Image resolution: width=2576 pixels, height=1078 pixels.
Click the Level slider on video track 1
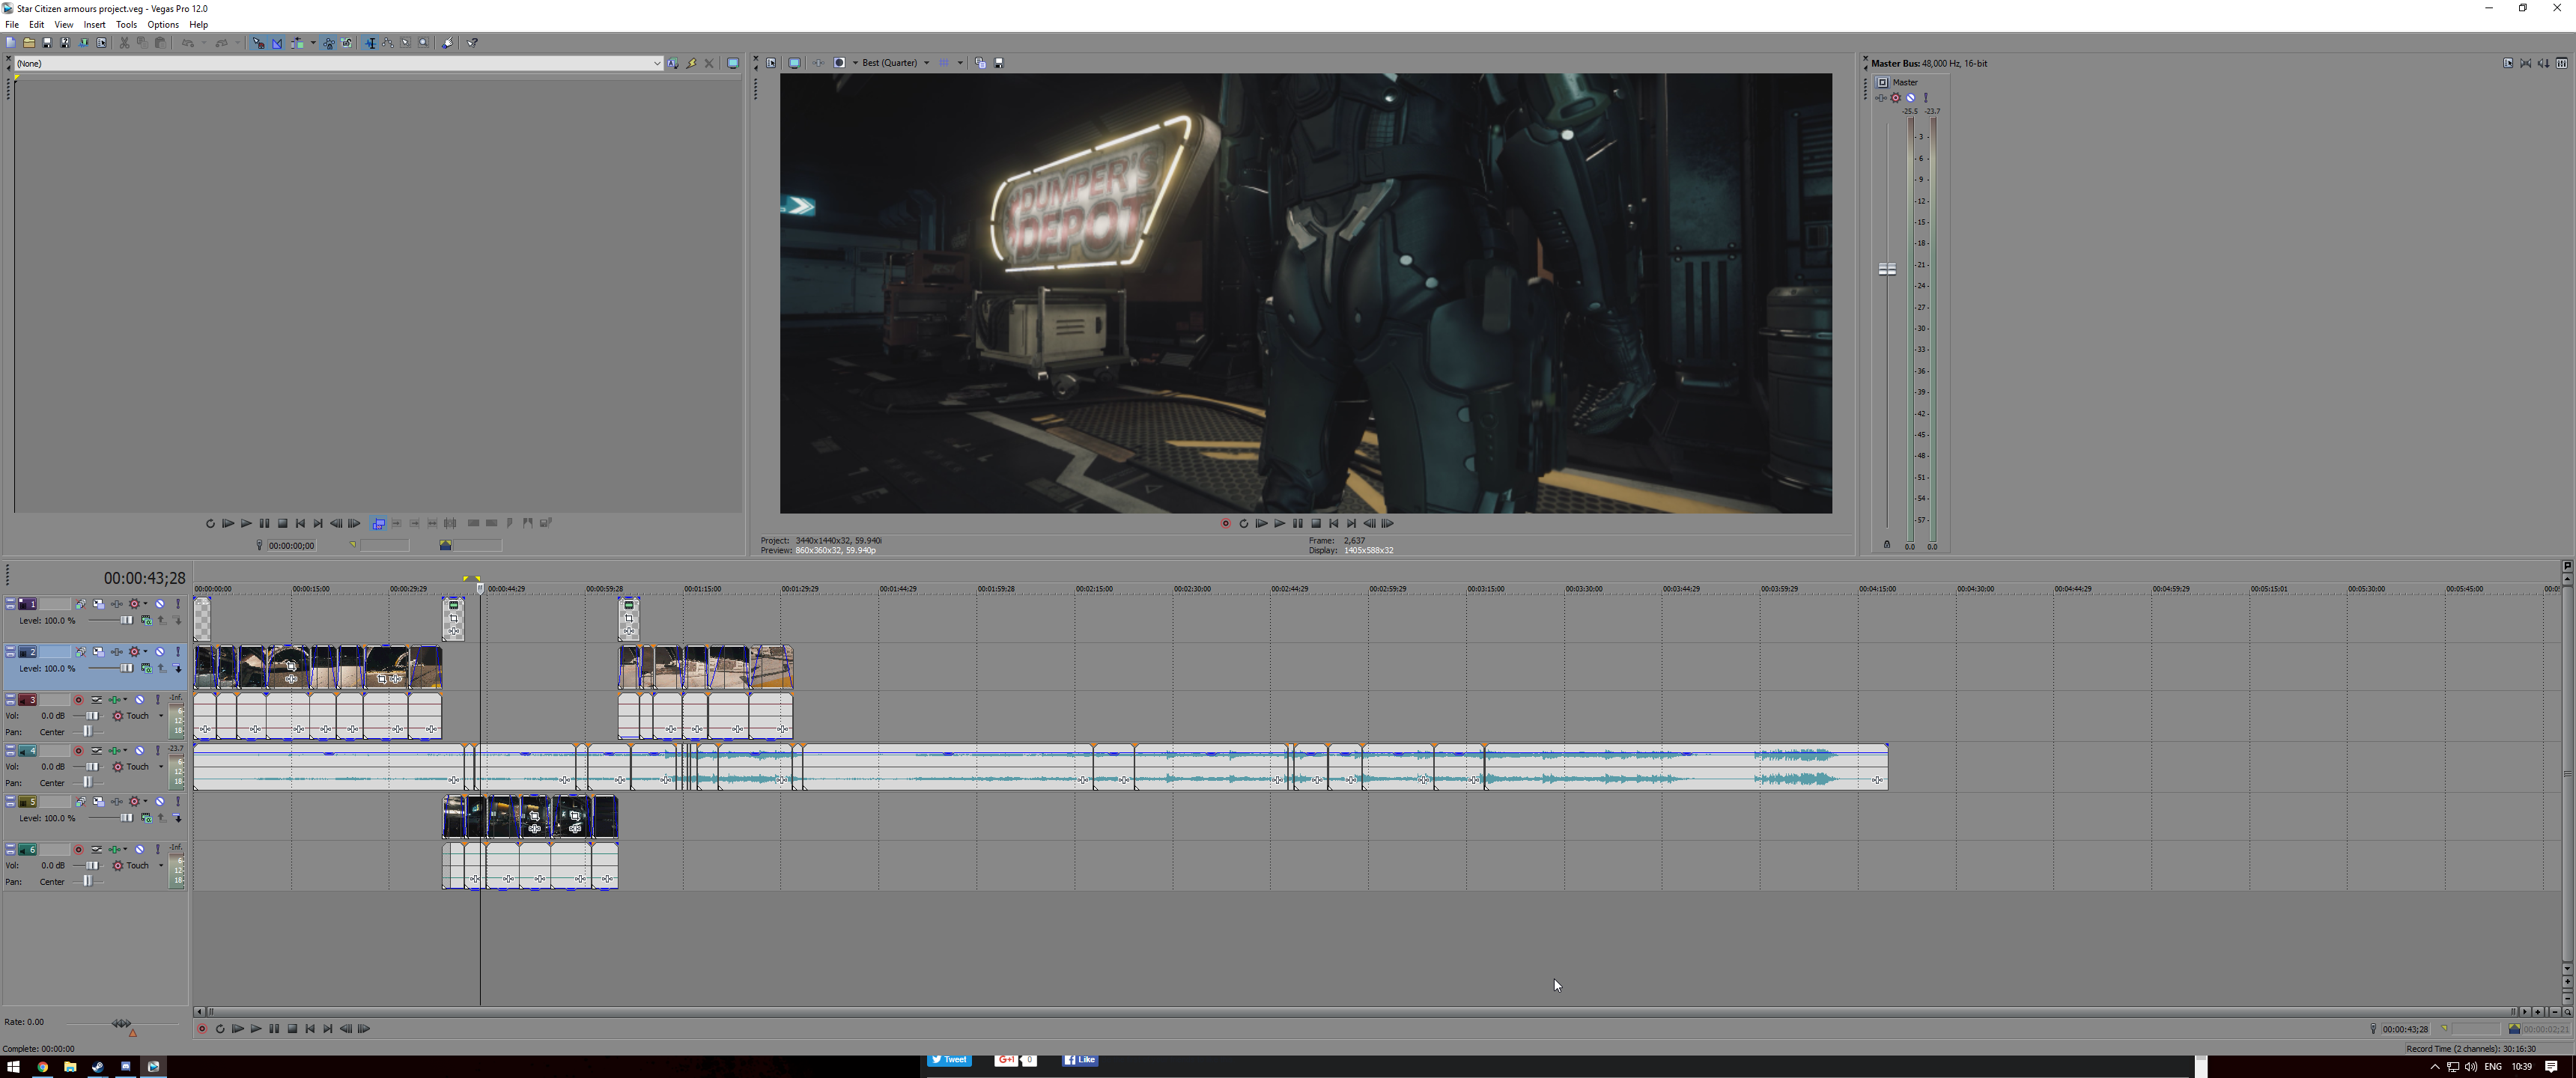(127, 620)
